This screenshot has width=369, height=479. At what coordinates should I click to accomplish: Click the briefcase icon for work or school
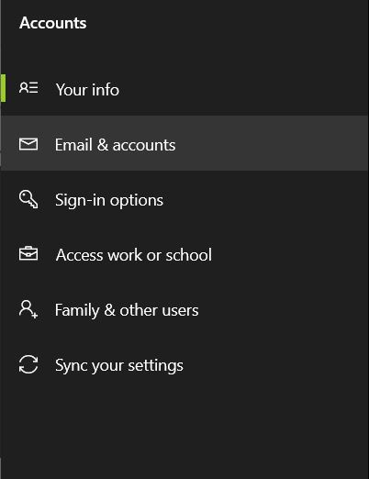tap(28, 253)
